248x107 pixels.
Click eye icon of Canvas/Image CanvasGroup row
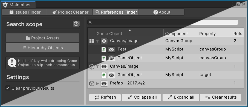[x=104, y=41]
